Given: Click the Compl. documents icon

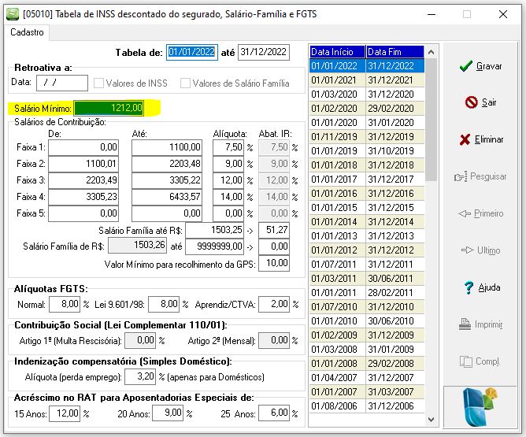Looking at the screenshot, I should 465,361.
